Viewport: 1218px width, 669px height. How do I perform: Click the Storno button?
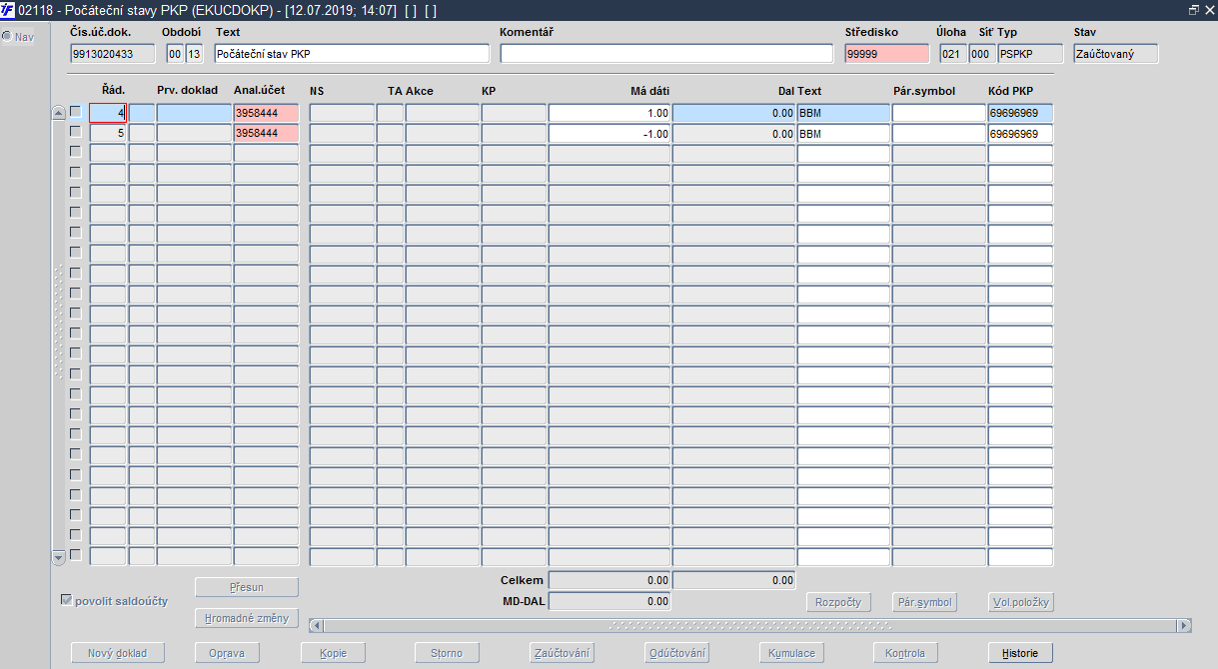coord(447,653)
